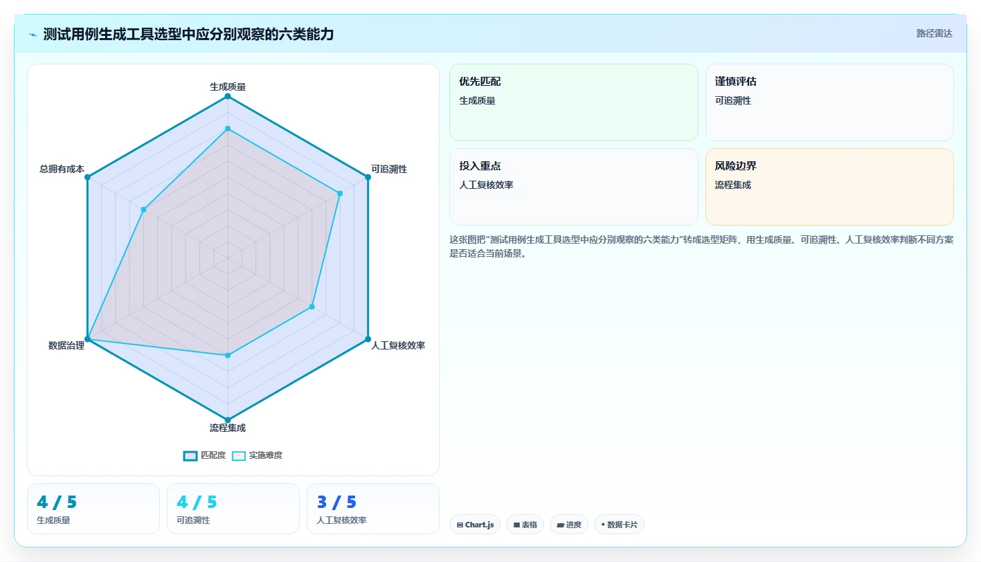Screen dimensions: 981x562
Task: Click the 数据卡片 tag
Action: click(x=619, y=525)
